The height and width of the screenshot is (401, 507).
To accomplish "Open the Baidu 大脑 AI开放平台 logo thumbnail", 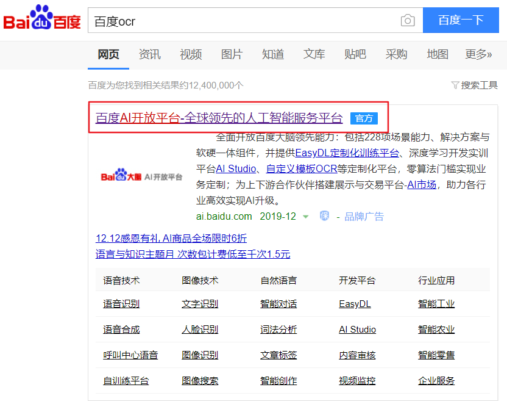I will 141,176.
